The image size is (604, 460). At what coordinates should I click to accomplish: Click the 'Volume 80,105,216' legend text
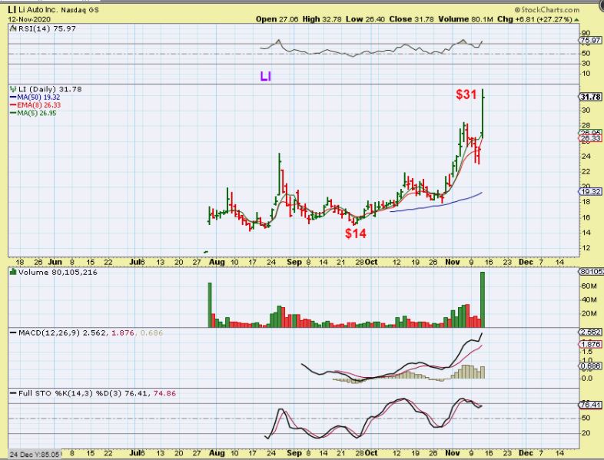pos(58,272)
